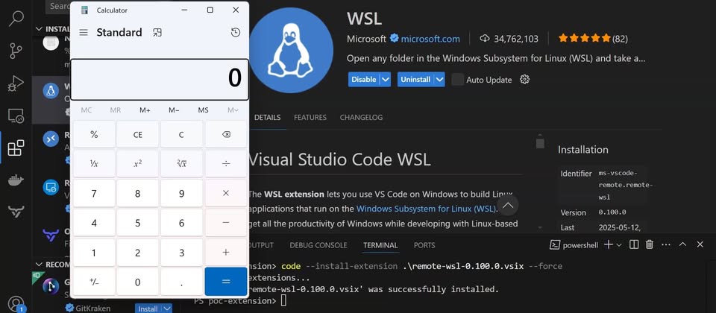
Task: Open the Remote Explorer icon in activity bar
Action: tap(16, 116)
